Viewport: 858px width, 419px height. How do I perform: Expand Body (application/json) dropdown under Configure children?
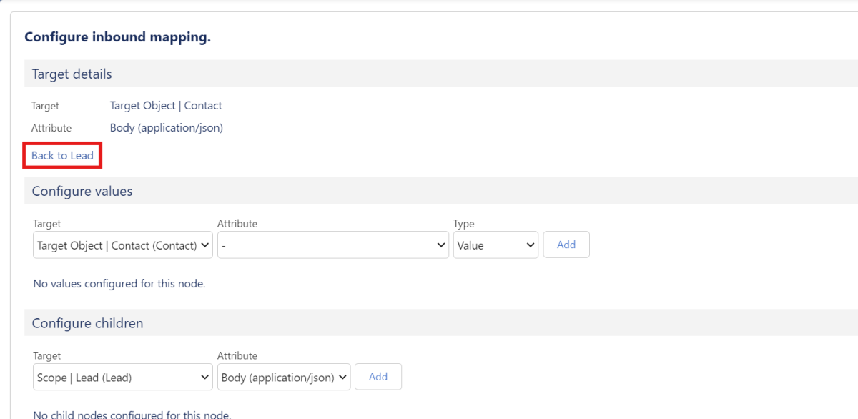(284, 377)
